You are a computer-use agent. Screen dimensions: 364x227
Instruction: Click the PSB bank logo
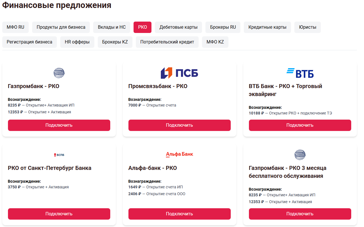coord(179,73)
